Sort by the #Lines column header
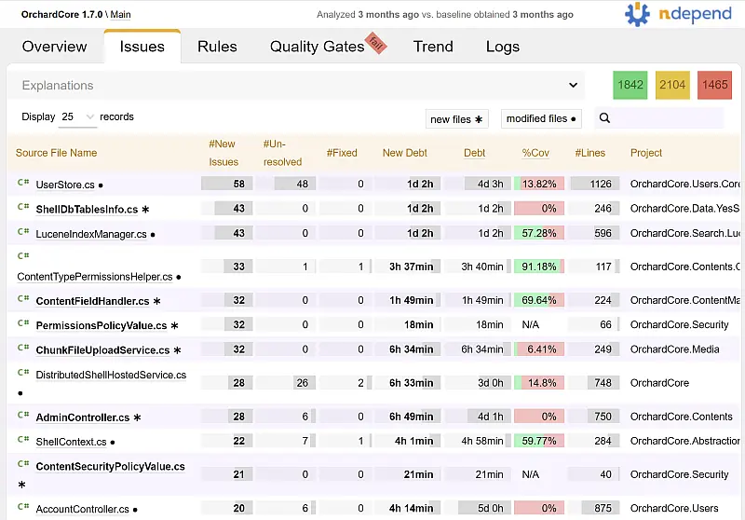This screenshot has height=520, width=745. click(589, 153)
